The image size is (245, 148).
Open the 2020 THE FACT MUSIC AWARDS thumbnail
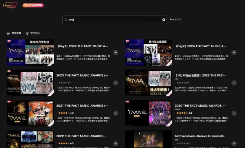coord(148,113)
